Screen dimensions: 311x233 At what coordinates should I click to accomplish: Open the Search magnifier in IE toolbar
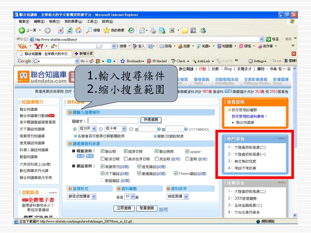point(89,30)
